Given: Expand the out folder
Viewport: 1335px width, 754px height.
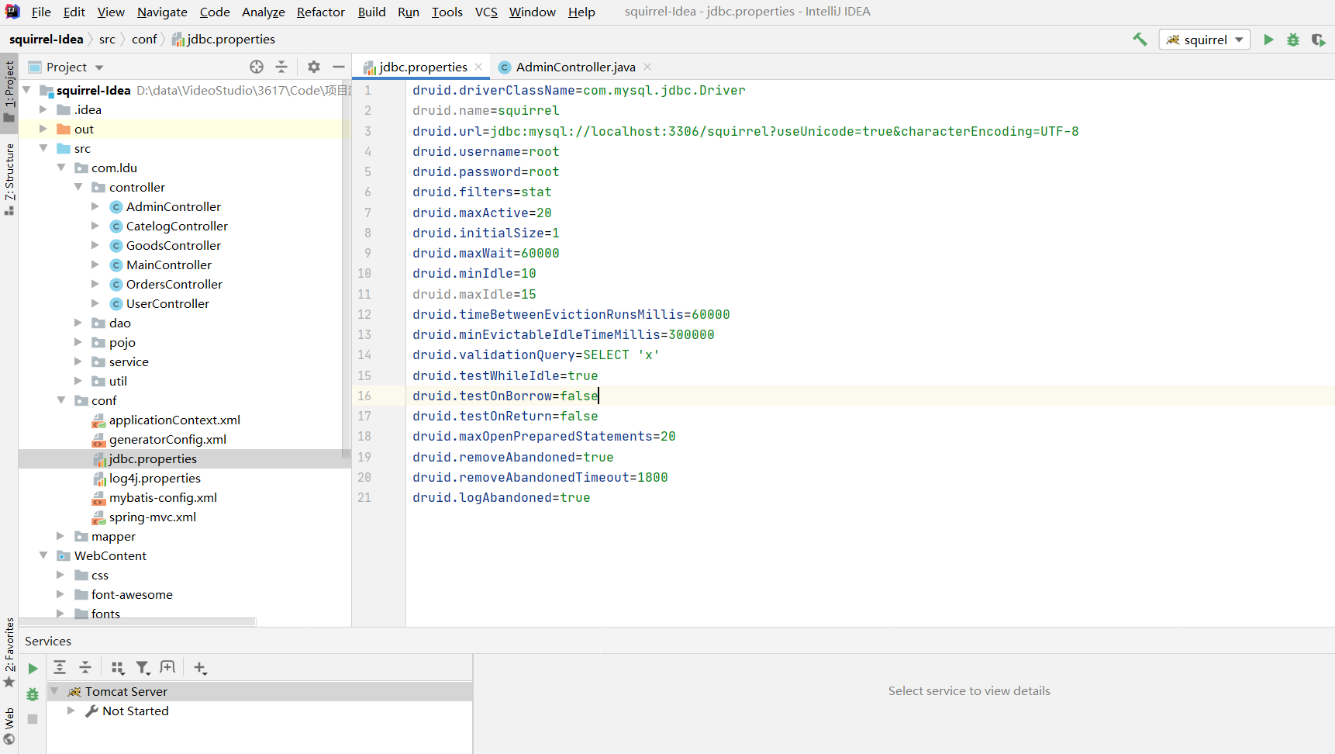Looking at the screenshot, I should tap(43, 129).
